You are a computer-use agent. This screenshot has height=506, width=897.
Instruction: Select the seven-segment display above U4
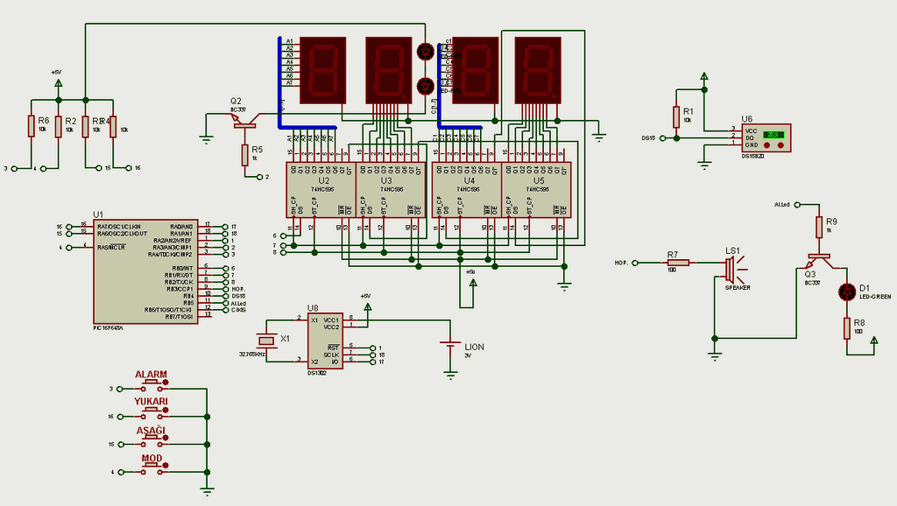476,70
